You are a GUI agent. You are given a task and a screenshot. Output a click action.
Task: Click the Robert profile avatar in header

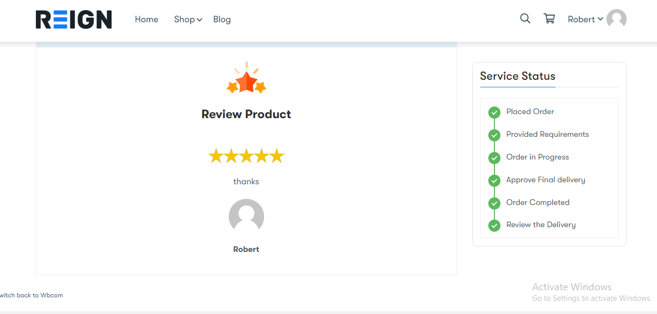pyautogui.click(x=617, y=19)
